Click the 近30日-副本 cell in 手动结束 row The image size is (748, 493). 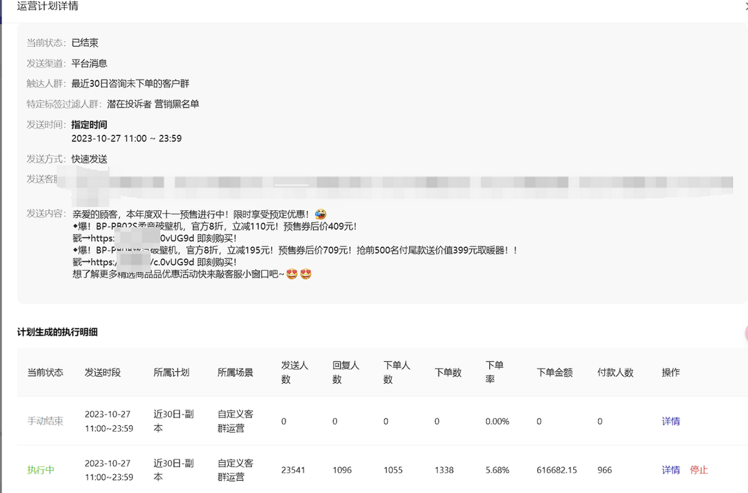174,421
